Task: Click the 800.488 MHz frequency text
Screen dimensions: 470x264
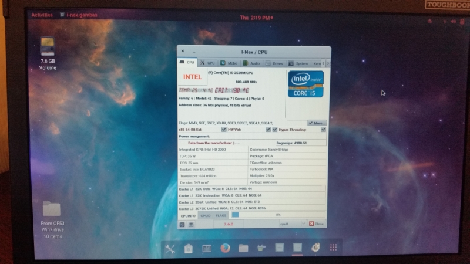Action: [x=246, y=82]
